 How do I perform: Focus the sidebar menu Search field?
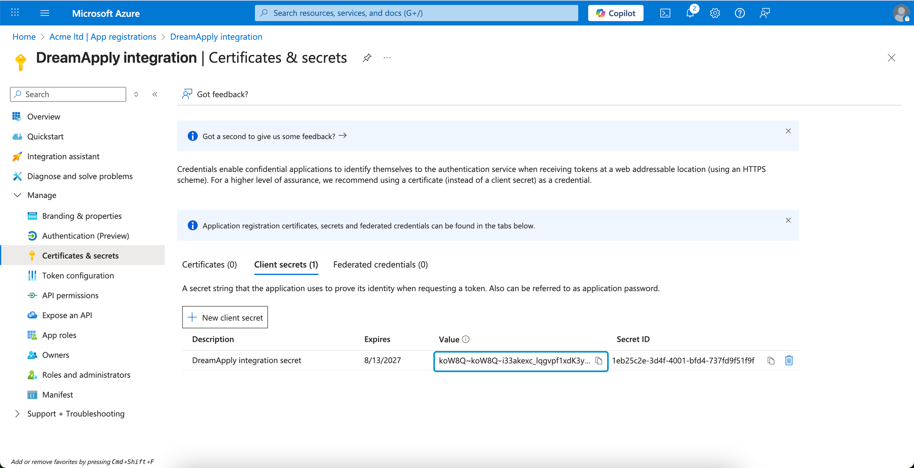click(68, 94)
